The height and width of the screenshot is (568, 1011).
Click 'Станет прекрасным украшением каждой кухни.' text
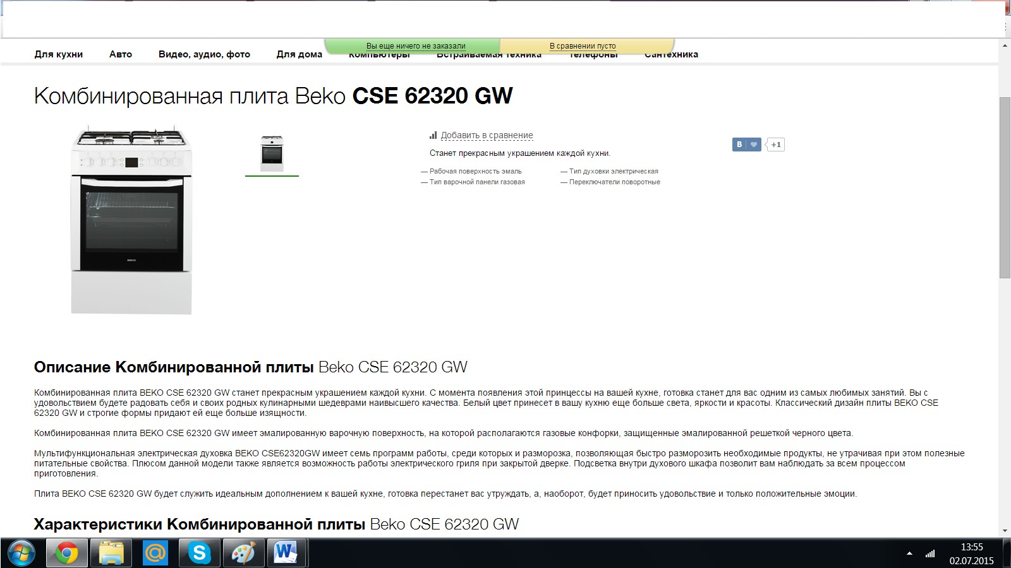520,153
